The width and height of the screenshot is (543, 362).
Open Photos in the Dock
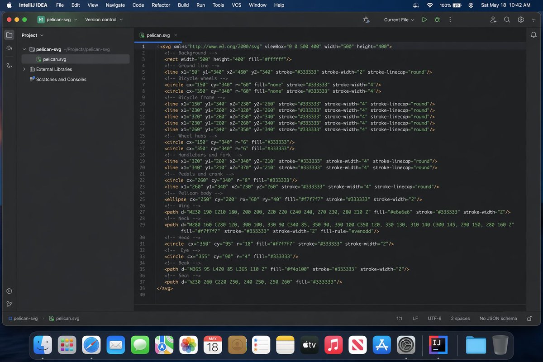coord(189,345)
